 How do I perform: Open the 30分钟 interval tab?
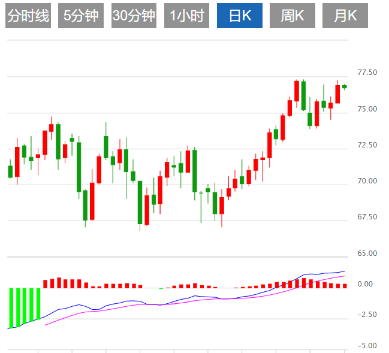[x=134, y=16]
